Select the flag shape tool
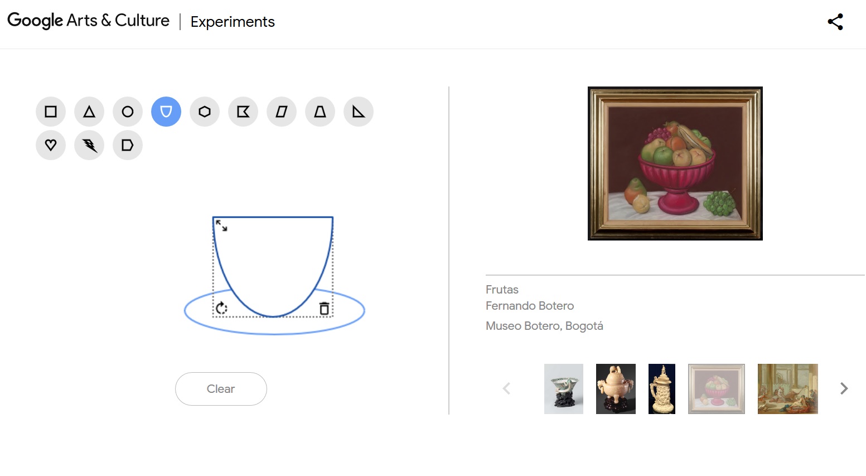This screenshot has width=866, height=476. pyautogui.click(x=243, y=112)
